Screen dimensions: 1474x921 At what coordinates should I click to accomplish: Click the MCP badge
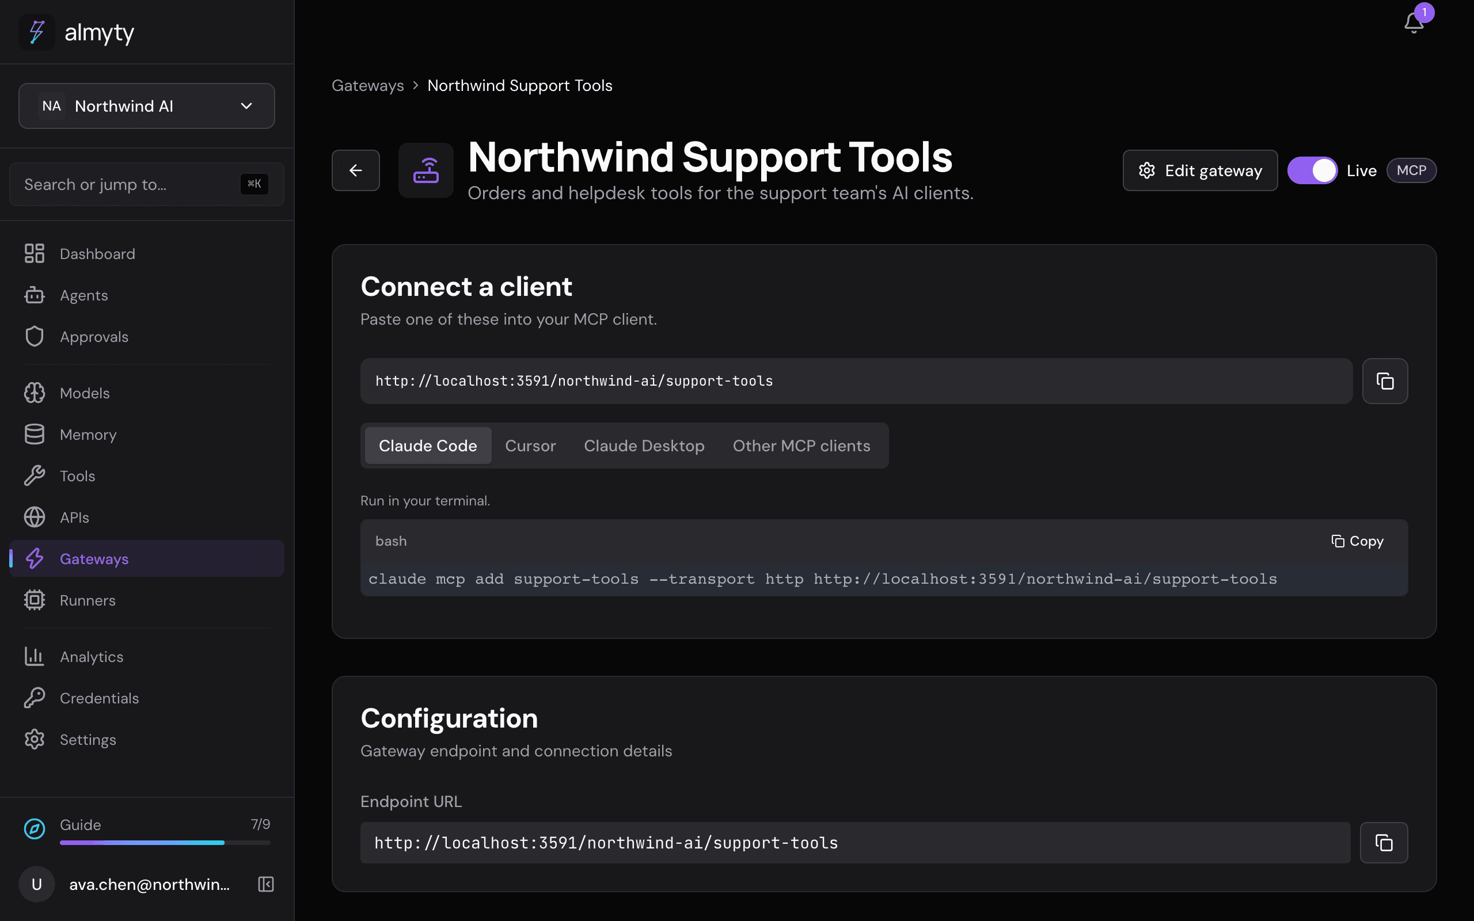pos(1411,170)
